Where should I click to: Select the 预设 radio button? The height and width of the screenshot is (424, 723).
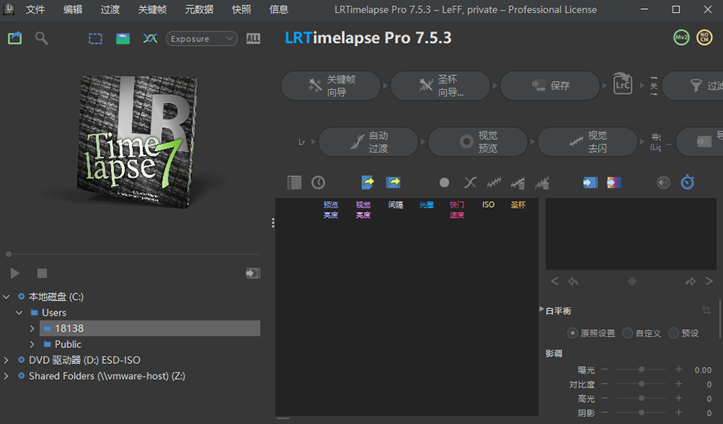point(673,333)
